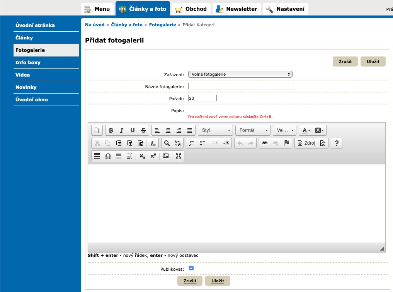Insert numbered list
The image size is (393, 292).
[x=192, y=143]
